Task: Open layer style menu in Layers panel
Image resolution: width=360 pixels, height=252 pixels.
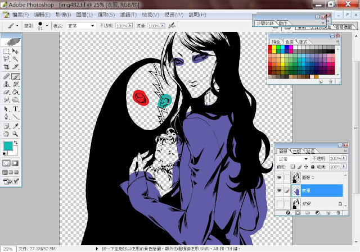Action: point(288,213)
